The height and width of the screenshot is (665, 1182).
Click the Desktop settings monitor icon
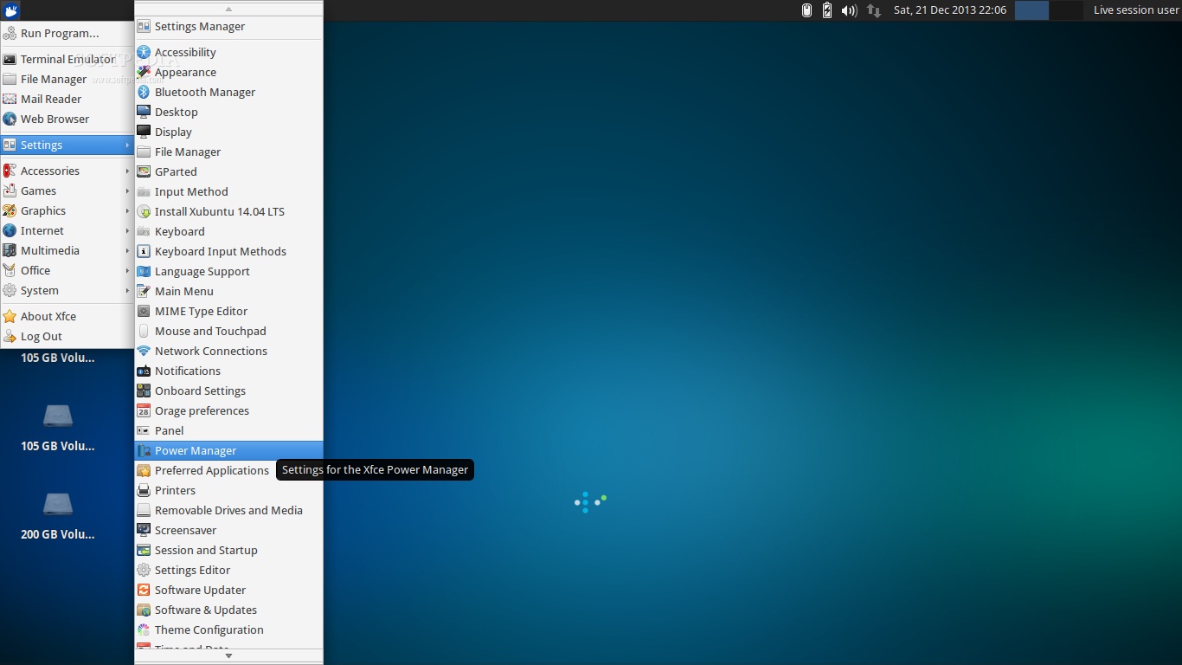click(144, 112)
